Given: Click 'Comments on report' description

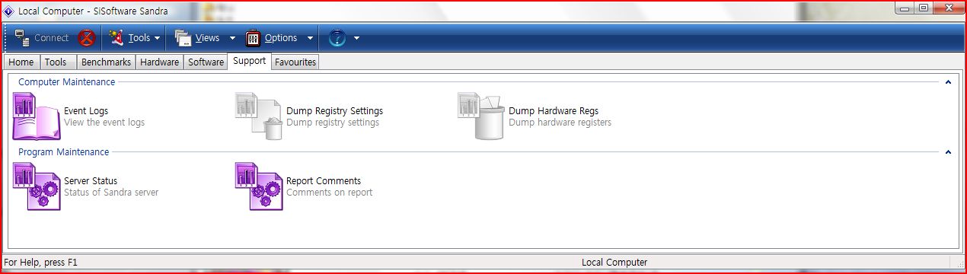Looking at the screenshot, I should 330,193.
